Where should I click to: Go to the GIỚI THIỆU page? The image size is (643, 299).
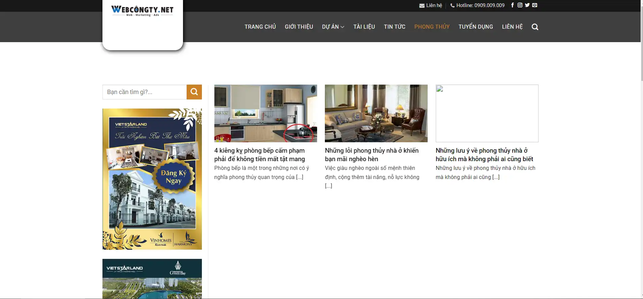coord(299,27)
